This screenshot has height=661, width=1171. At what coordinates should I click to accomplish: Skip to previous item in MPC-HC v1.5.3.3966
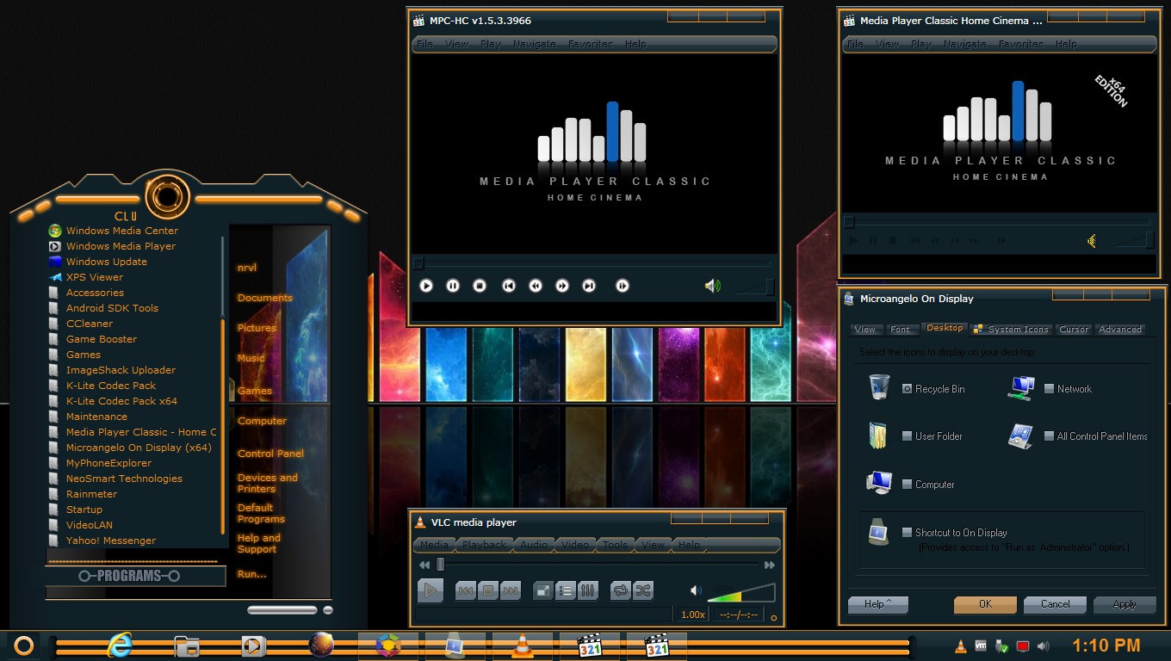(509, 286)
